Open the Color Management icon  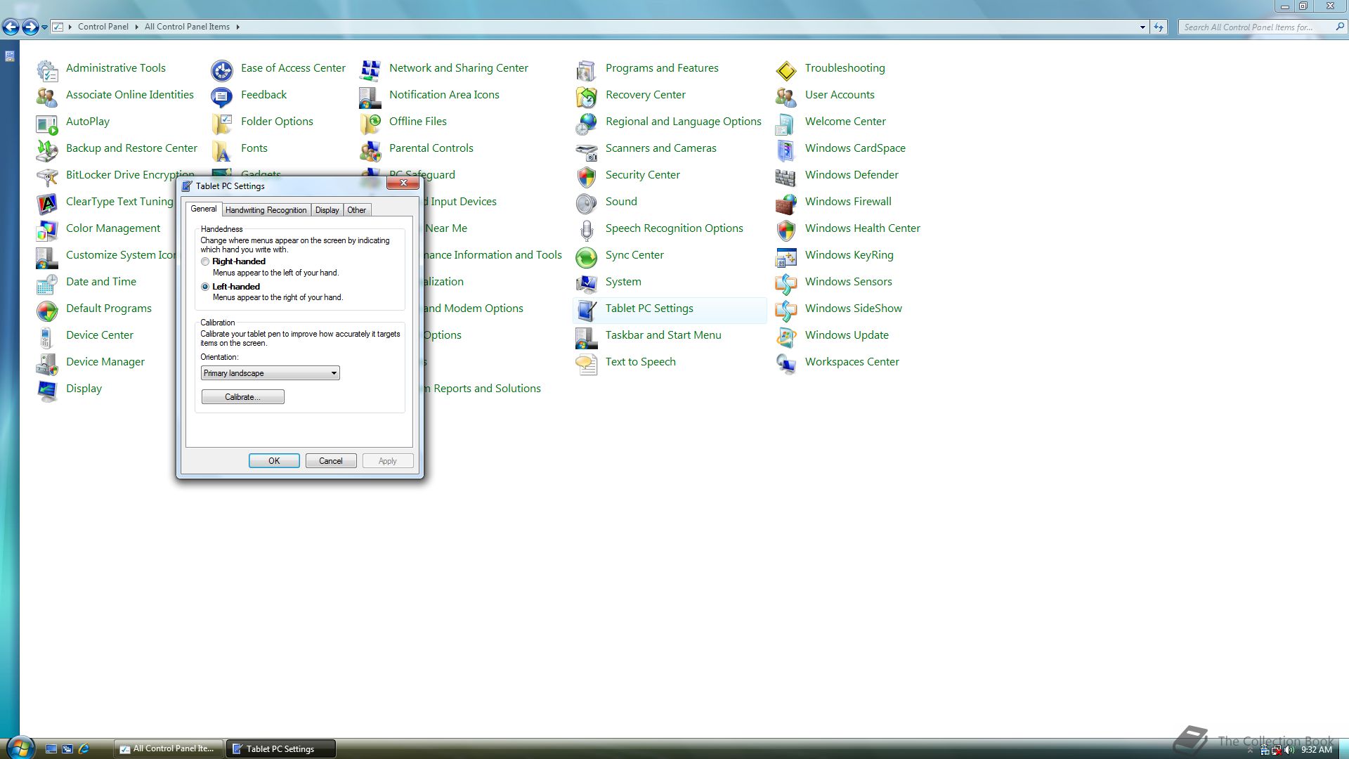[47, 230]
